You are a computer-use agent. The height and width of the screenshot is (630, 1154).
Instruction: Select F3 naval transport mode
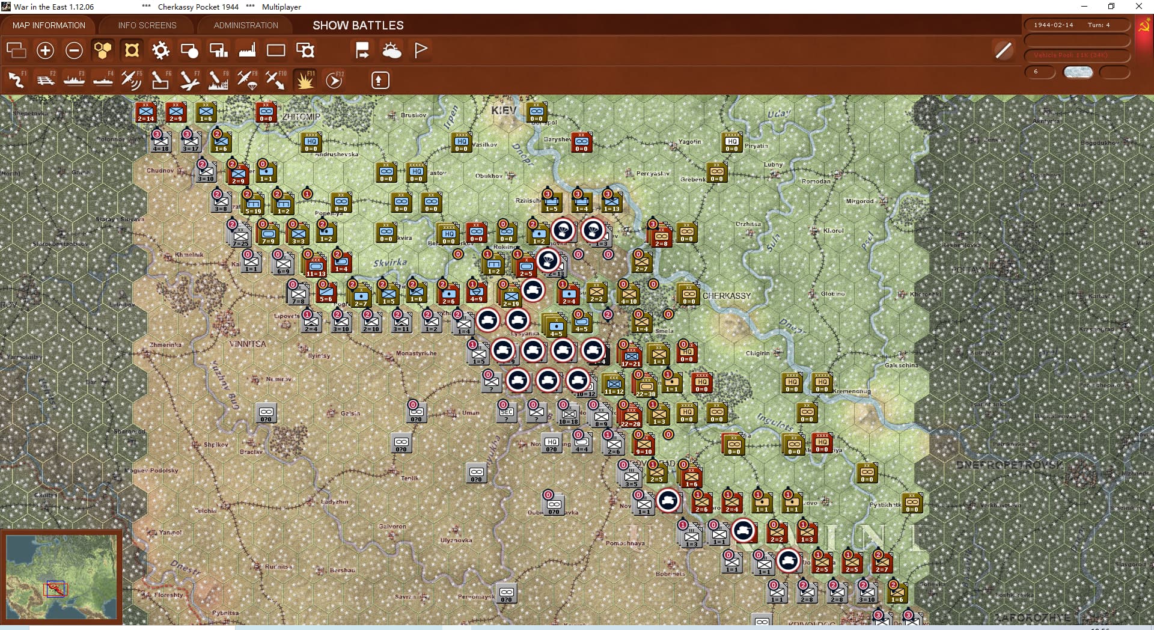pos(74,80)
